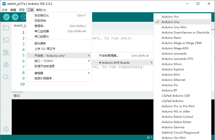Open 开发板管理器... from the submenu
The width and height of the screenshot is (215, 140).
coord(122,55)
